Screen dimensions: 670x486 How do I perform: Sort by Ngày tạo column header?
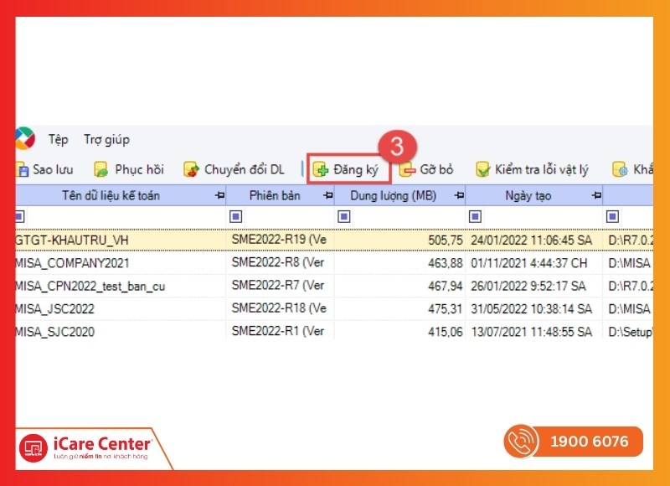pos(528,196)
